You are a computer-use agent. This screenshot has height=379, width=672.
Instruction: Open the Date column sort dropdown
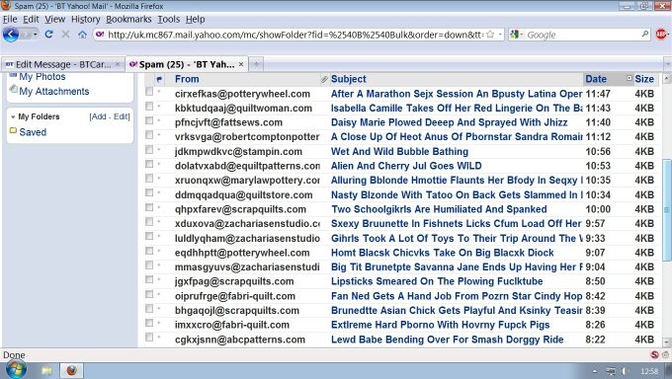point(630,78)
